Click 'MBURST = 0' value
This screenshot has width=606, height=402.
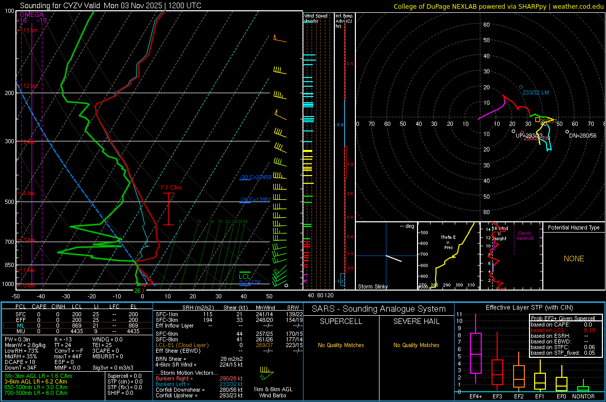click(107, 356)
